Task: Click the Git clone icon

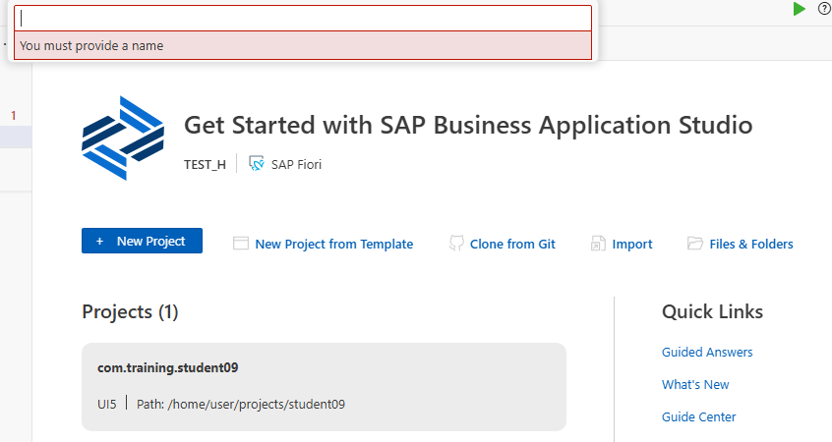Action: click(455, 243)
